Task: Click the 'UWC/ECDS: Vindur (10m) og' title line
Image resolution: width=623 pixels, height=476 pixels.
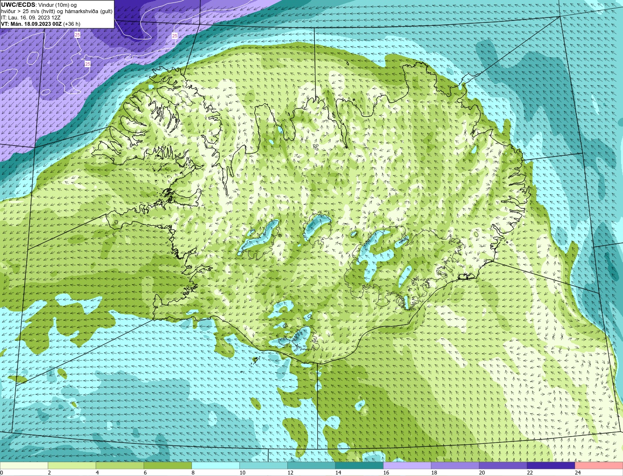Action: tap(39, 5)
